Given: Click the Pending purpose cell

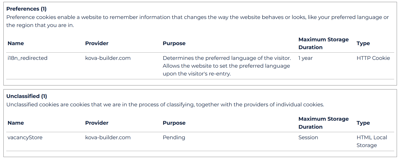Looking at the screenshot, I should coord(174,138).
